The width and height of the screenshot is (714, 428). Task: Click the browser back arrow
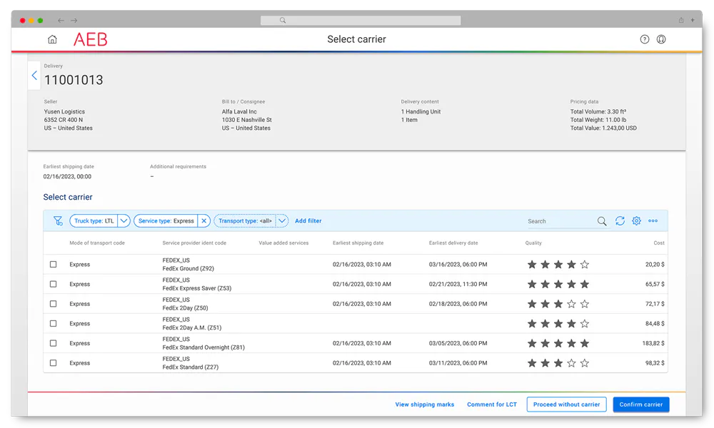pyautogui.click(x=61, y=21)
